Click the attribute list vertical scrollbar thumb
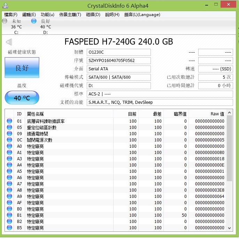 click(229, 148)
